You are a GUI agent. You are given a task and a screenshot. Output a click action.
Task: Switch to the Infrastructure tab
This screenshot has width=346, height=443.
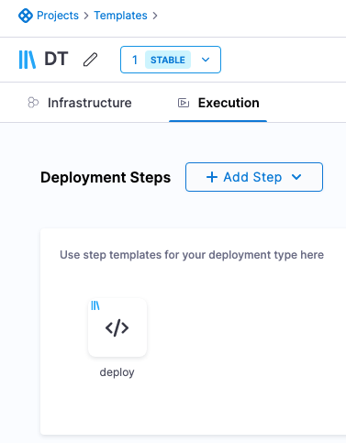coord(80,103)
